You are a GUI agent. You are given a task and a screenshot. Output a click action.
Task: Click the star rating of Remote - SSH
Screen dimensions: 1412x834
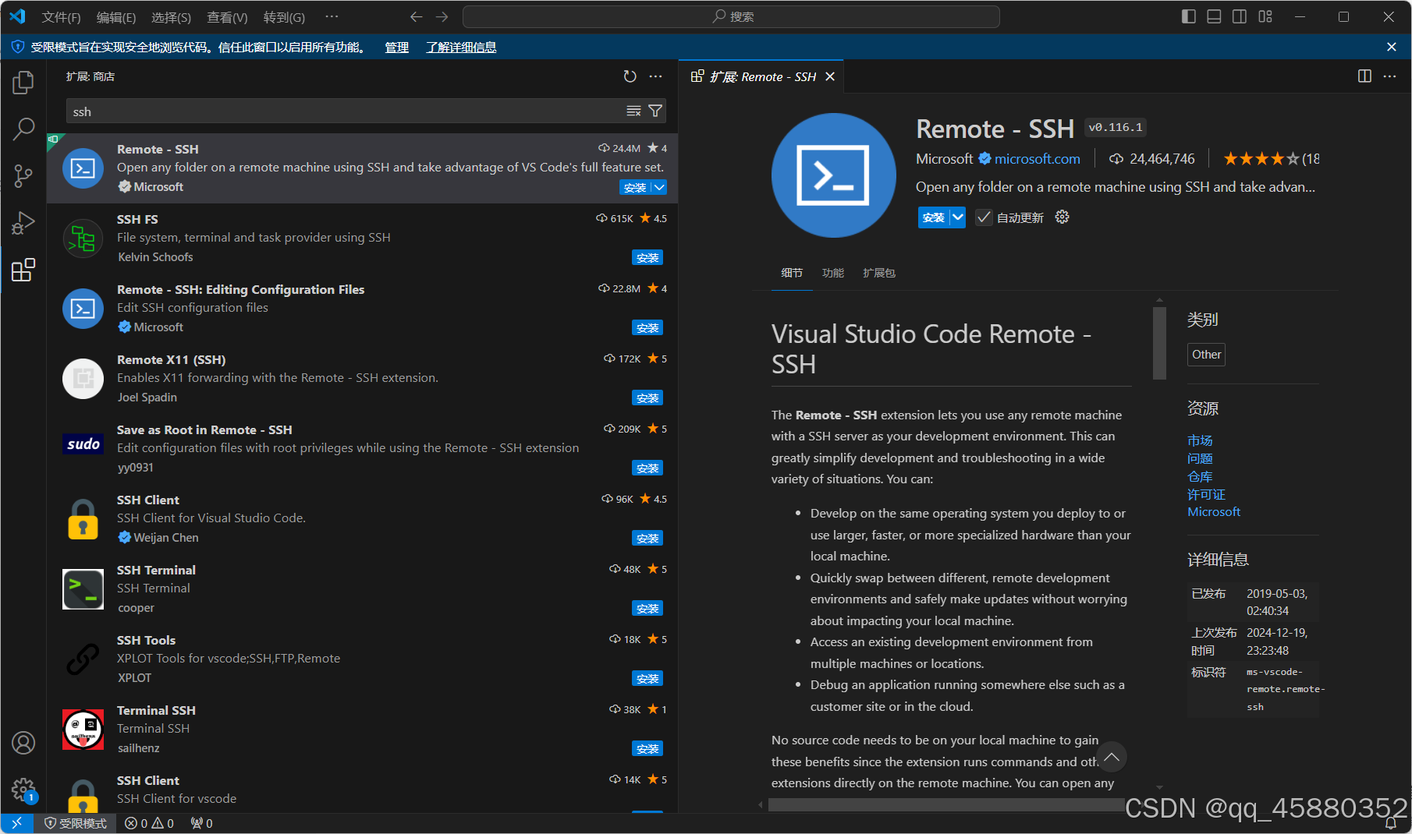pyautogui.click(x=1271, y=158)
